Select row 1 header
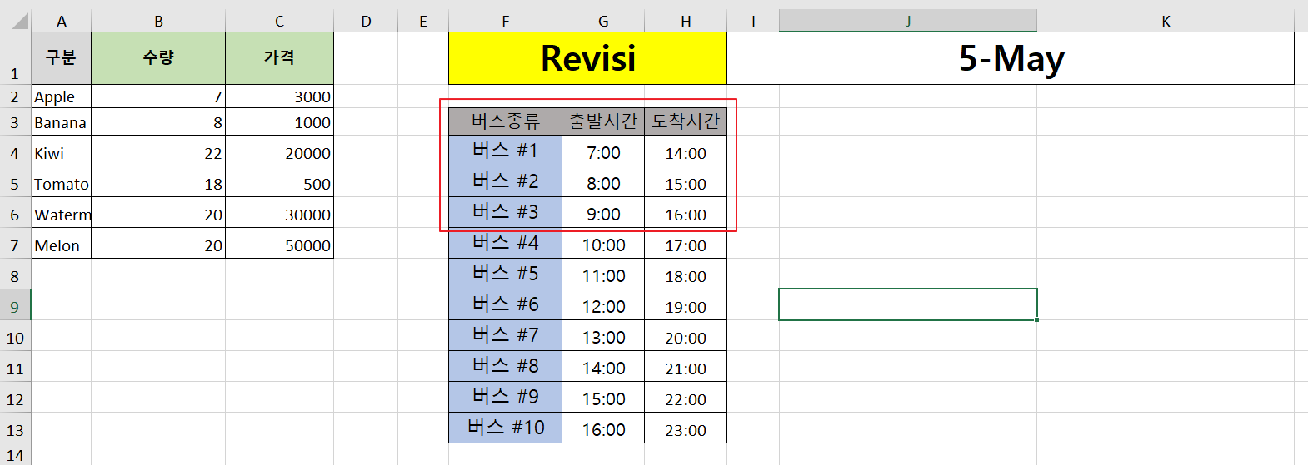Image resolution: width=1308 pixels, height=465 pixels. 15,58
